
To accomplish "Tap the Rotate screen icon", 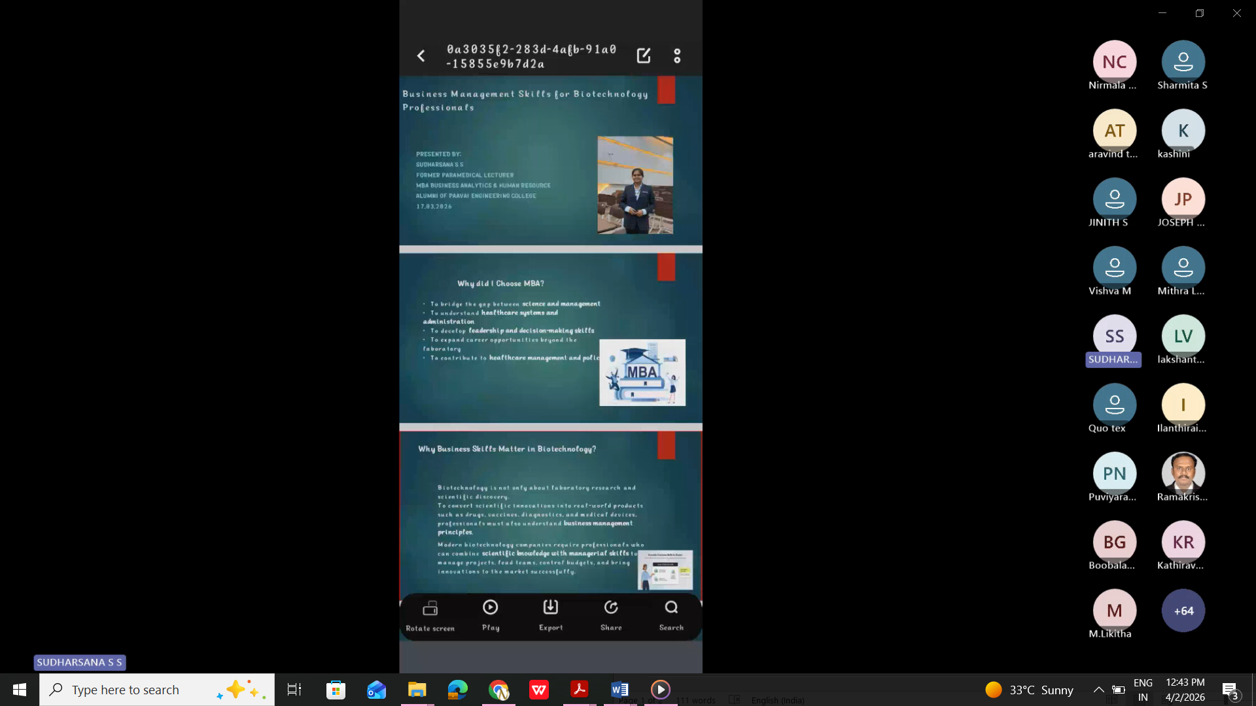I will click(430, 609).
